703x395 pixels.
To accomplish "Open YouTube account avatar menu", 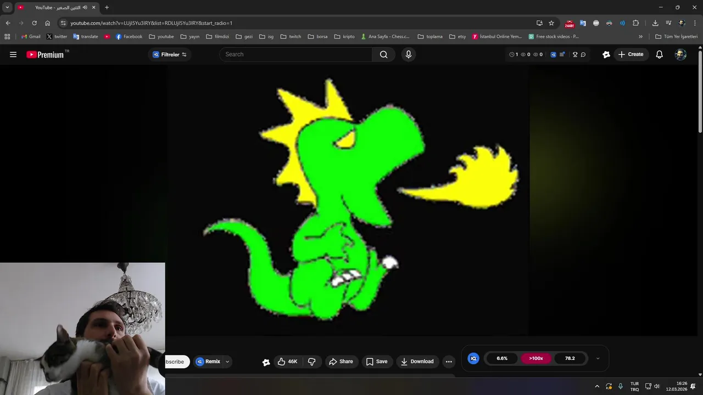I will click(680, 54).
